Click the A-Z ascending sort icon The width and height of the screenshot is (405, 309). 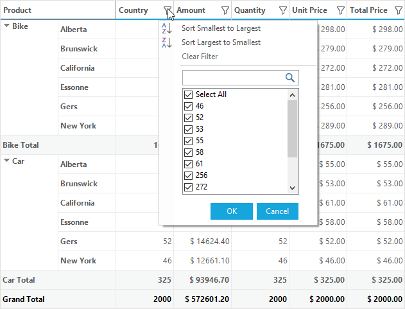coord(167,28)
